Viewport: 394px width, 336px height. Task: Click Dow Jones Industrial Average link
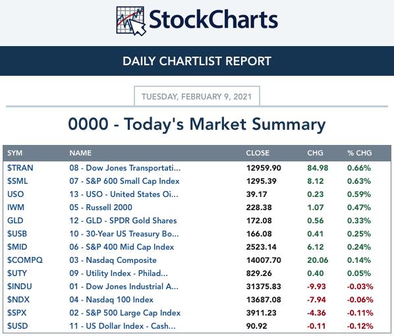pyautogui.click(x=124, y=287)
